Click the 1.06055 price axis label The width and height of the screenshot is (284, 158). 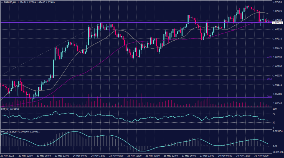click(277, 76)
